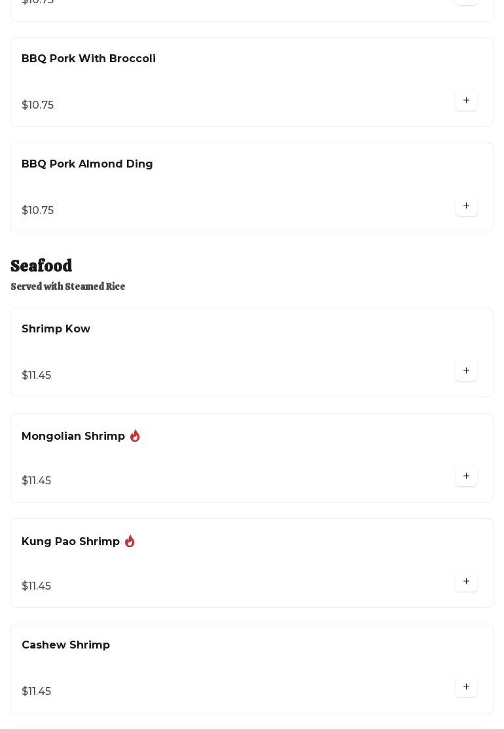Add Mongolian Shrimp using plus icon

(x=466, y=476)
